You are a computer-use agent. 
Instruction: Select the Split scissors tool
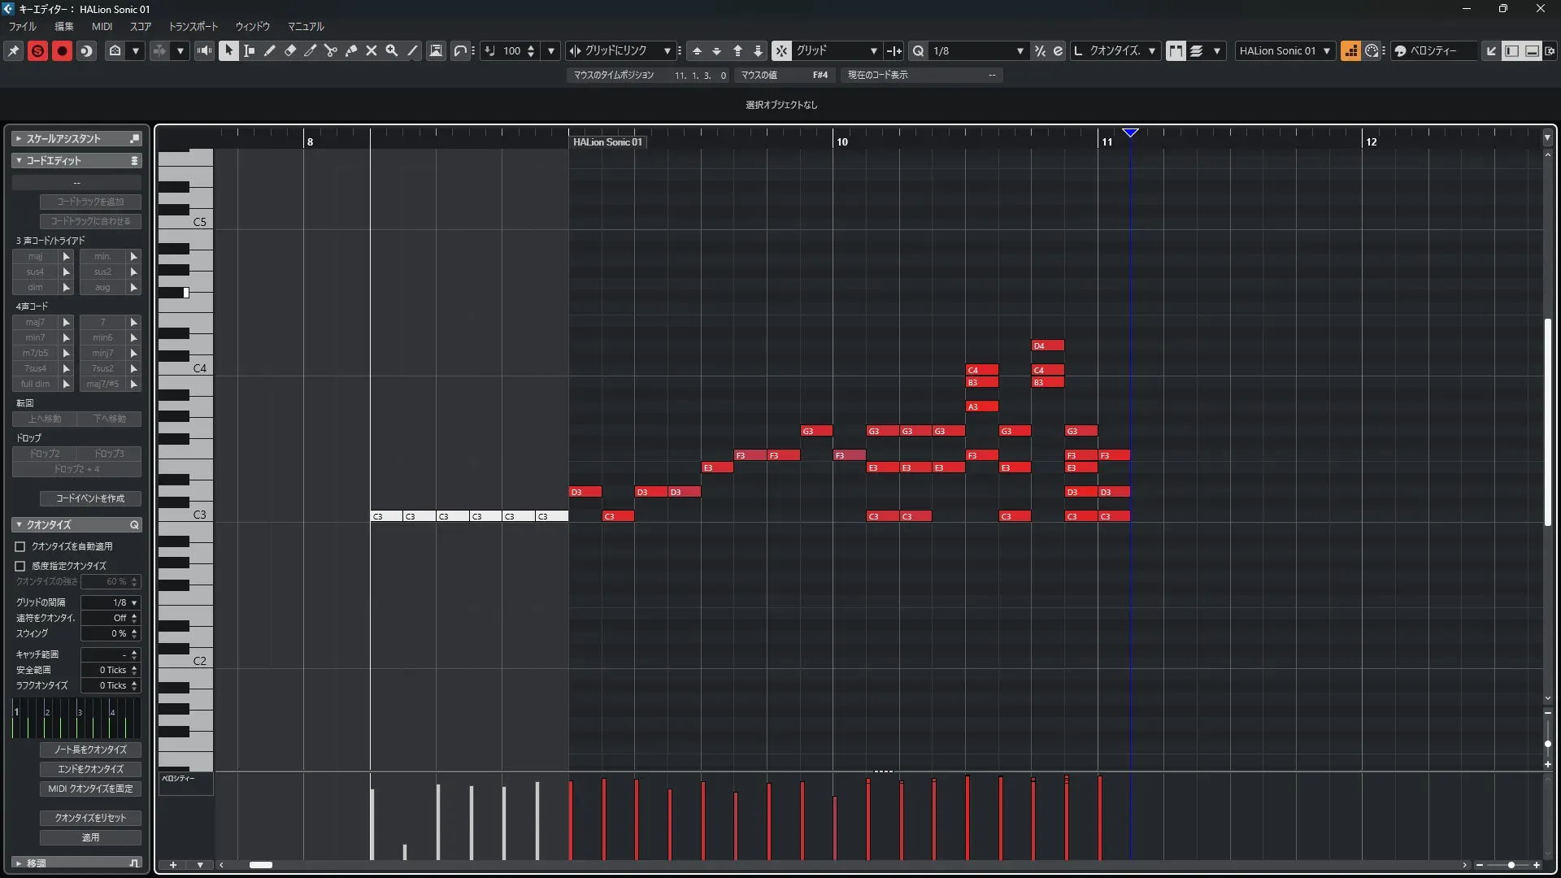pos(330,50)
